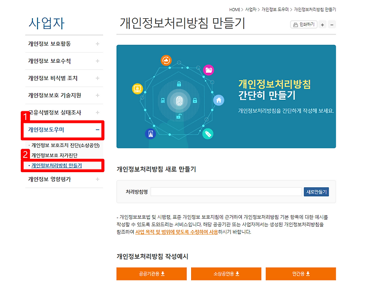Screen dimensions: 365x288
Task: Click the pink folder icon in banner
Action: [208, 70]
